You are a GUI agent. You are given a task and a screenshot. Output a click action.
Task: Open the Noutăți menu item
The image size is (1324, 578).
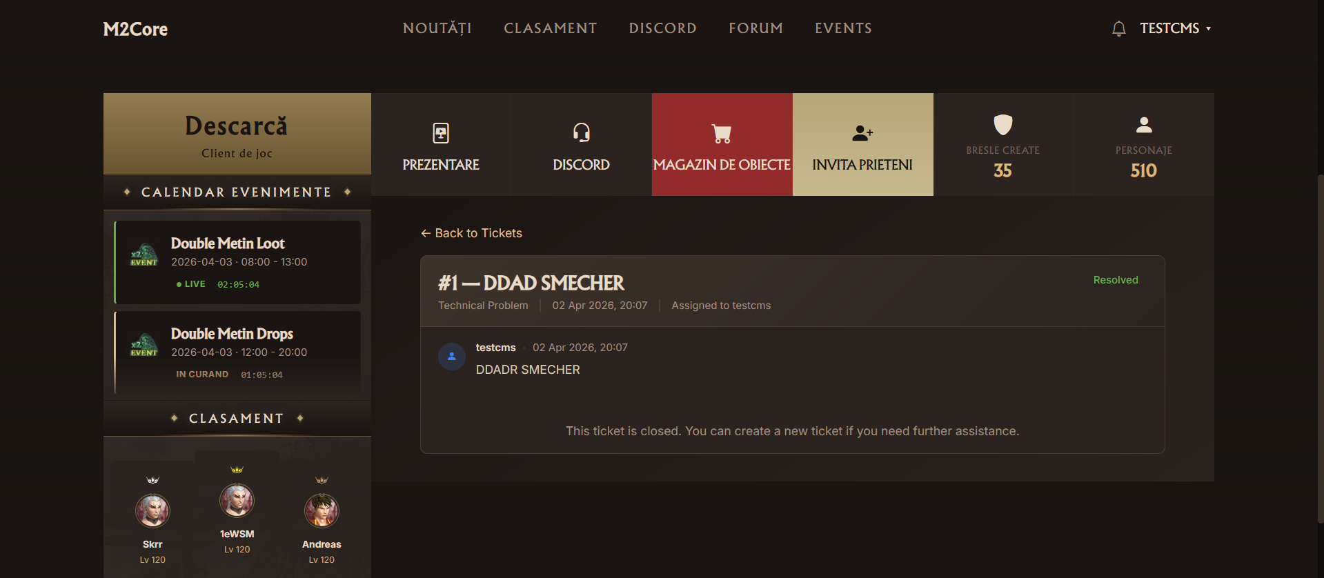point(437,28)
